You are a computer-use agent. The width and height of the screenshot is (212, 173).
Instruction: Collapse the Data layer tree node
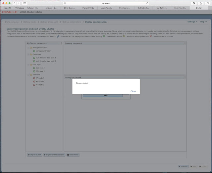(x=28, y=54)
